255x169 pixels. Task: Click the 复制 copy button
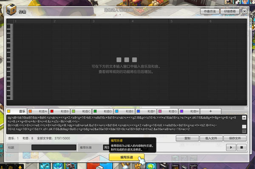187,138
